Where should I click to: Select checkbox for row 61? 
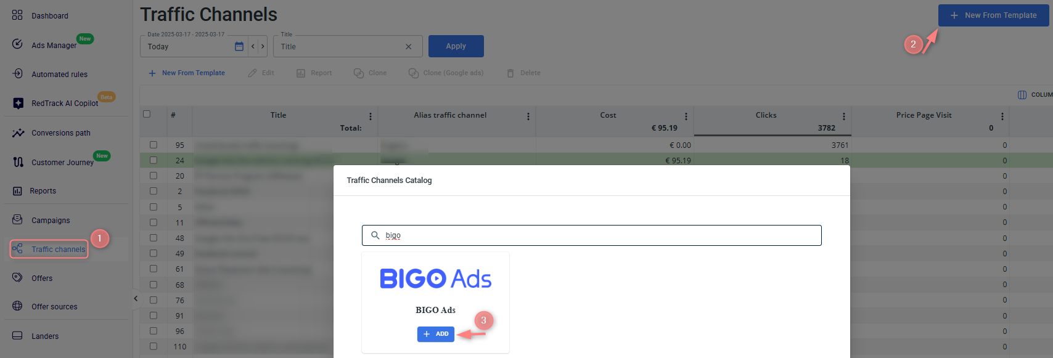pyautogui.click(x=154, y=269)
